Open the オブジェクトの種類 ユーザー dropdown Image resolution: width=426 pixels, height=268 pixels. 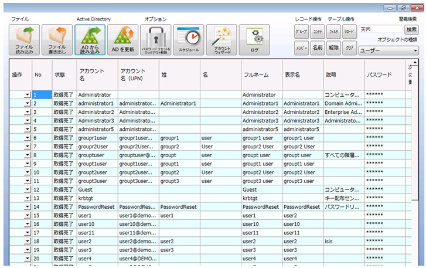(x=388, y=50)
